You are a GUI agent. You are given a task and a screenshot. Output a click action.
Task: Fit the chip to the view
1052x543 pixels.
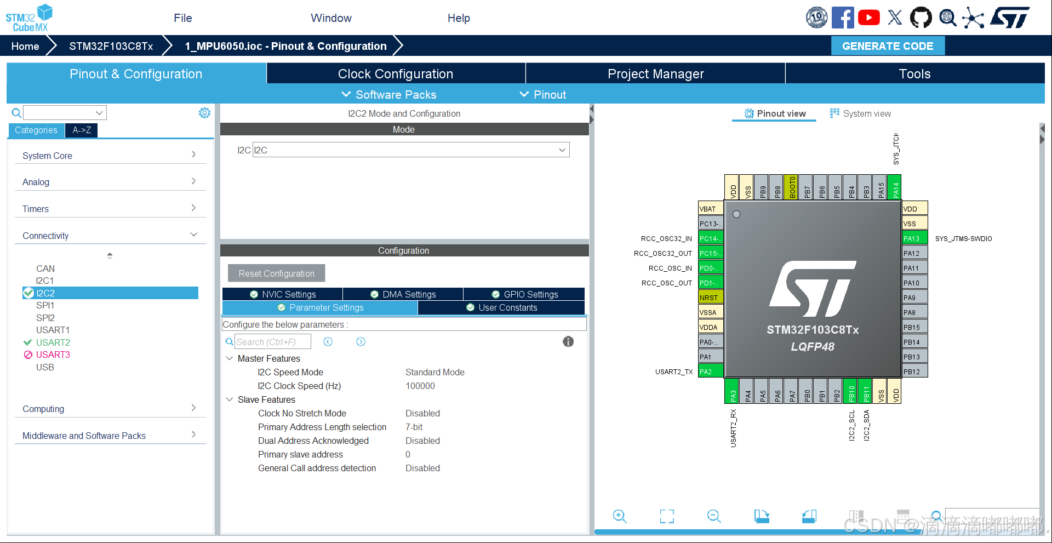[x=667, y=516]
